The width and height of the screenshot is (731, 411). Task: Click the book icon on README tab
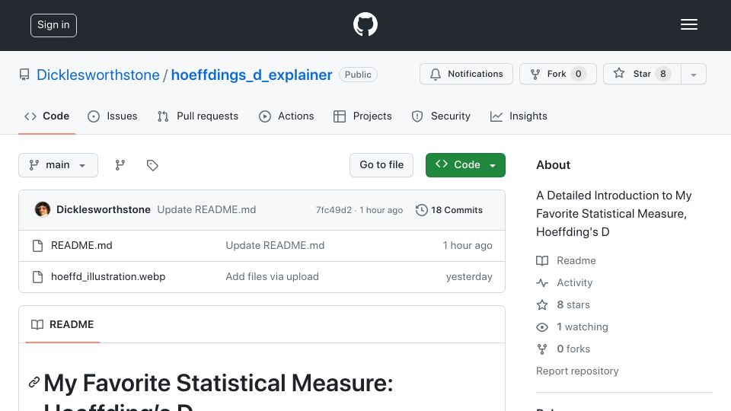37,324
